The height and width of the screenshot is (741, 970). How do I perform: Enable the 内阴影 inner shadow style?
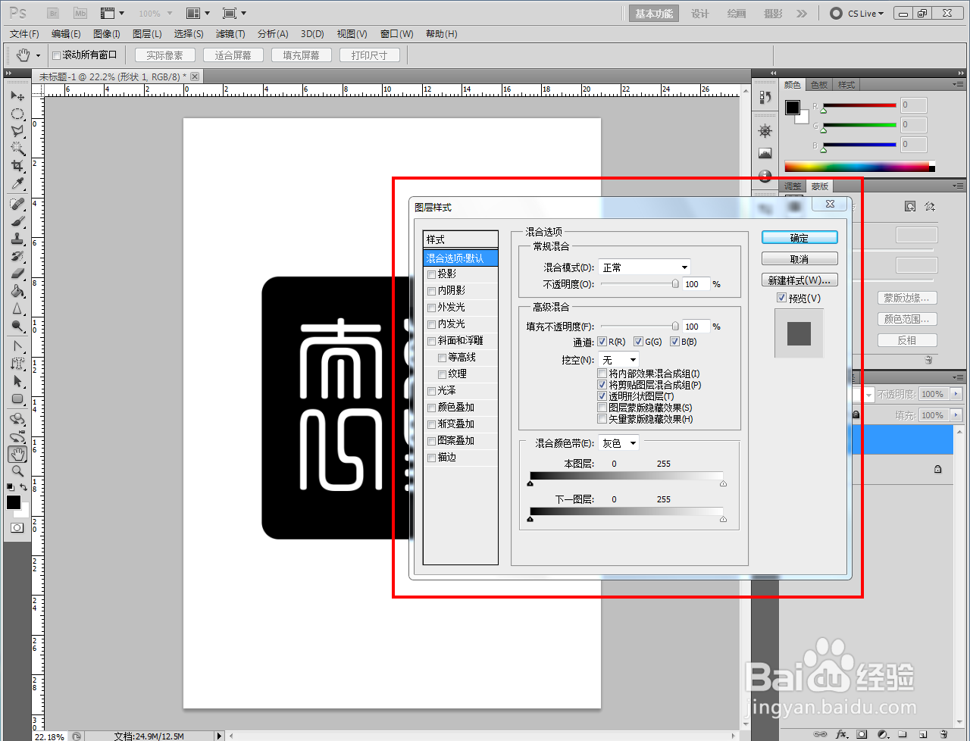click(x=431, y=291)
